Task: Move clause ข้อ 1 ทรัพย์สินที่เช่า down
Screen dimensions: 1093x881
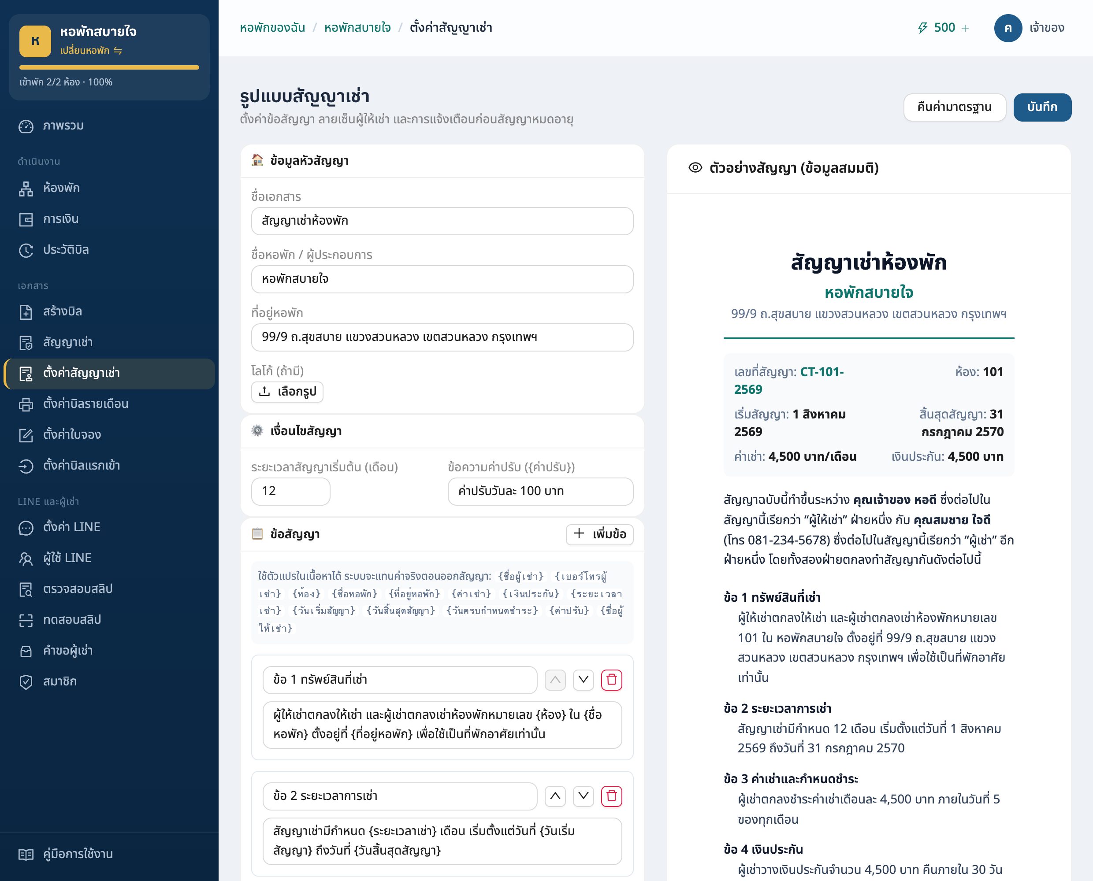Action: (x=584, y=680)
